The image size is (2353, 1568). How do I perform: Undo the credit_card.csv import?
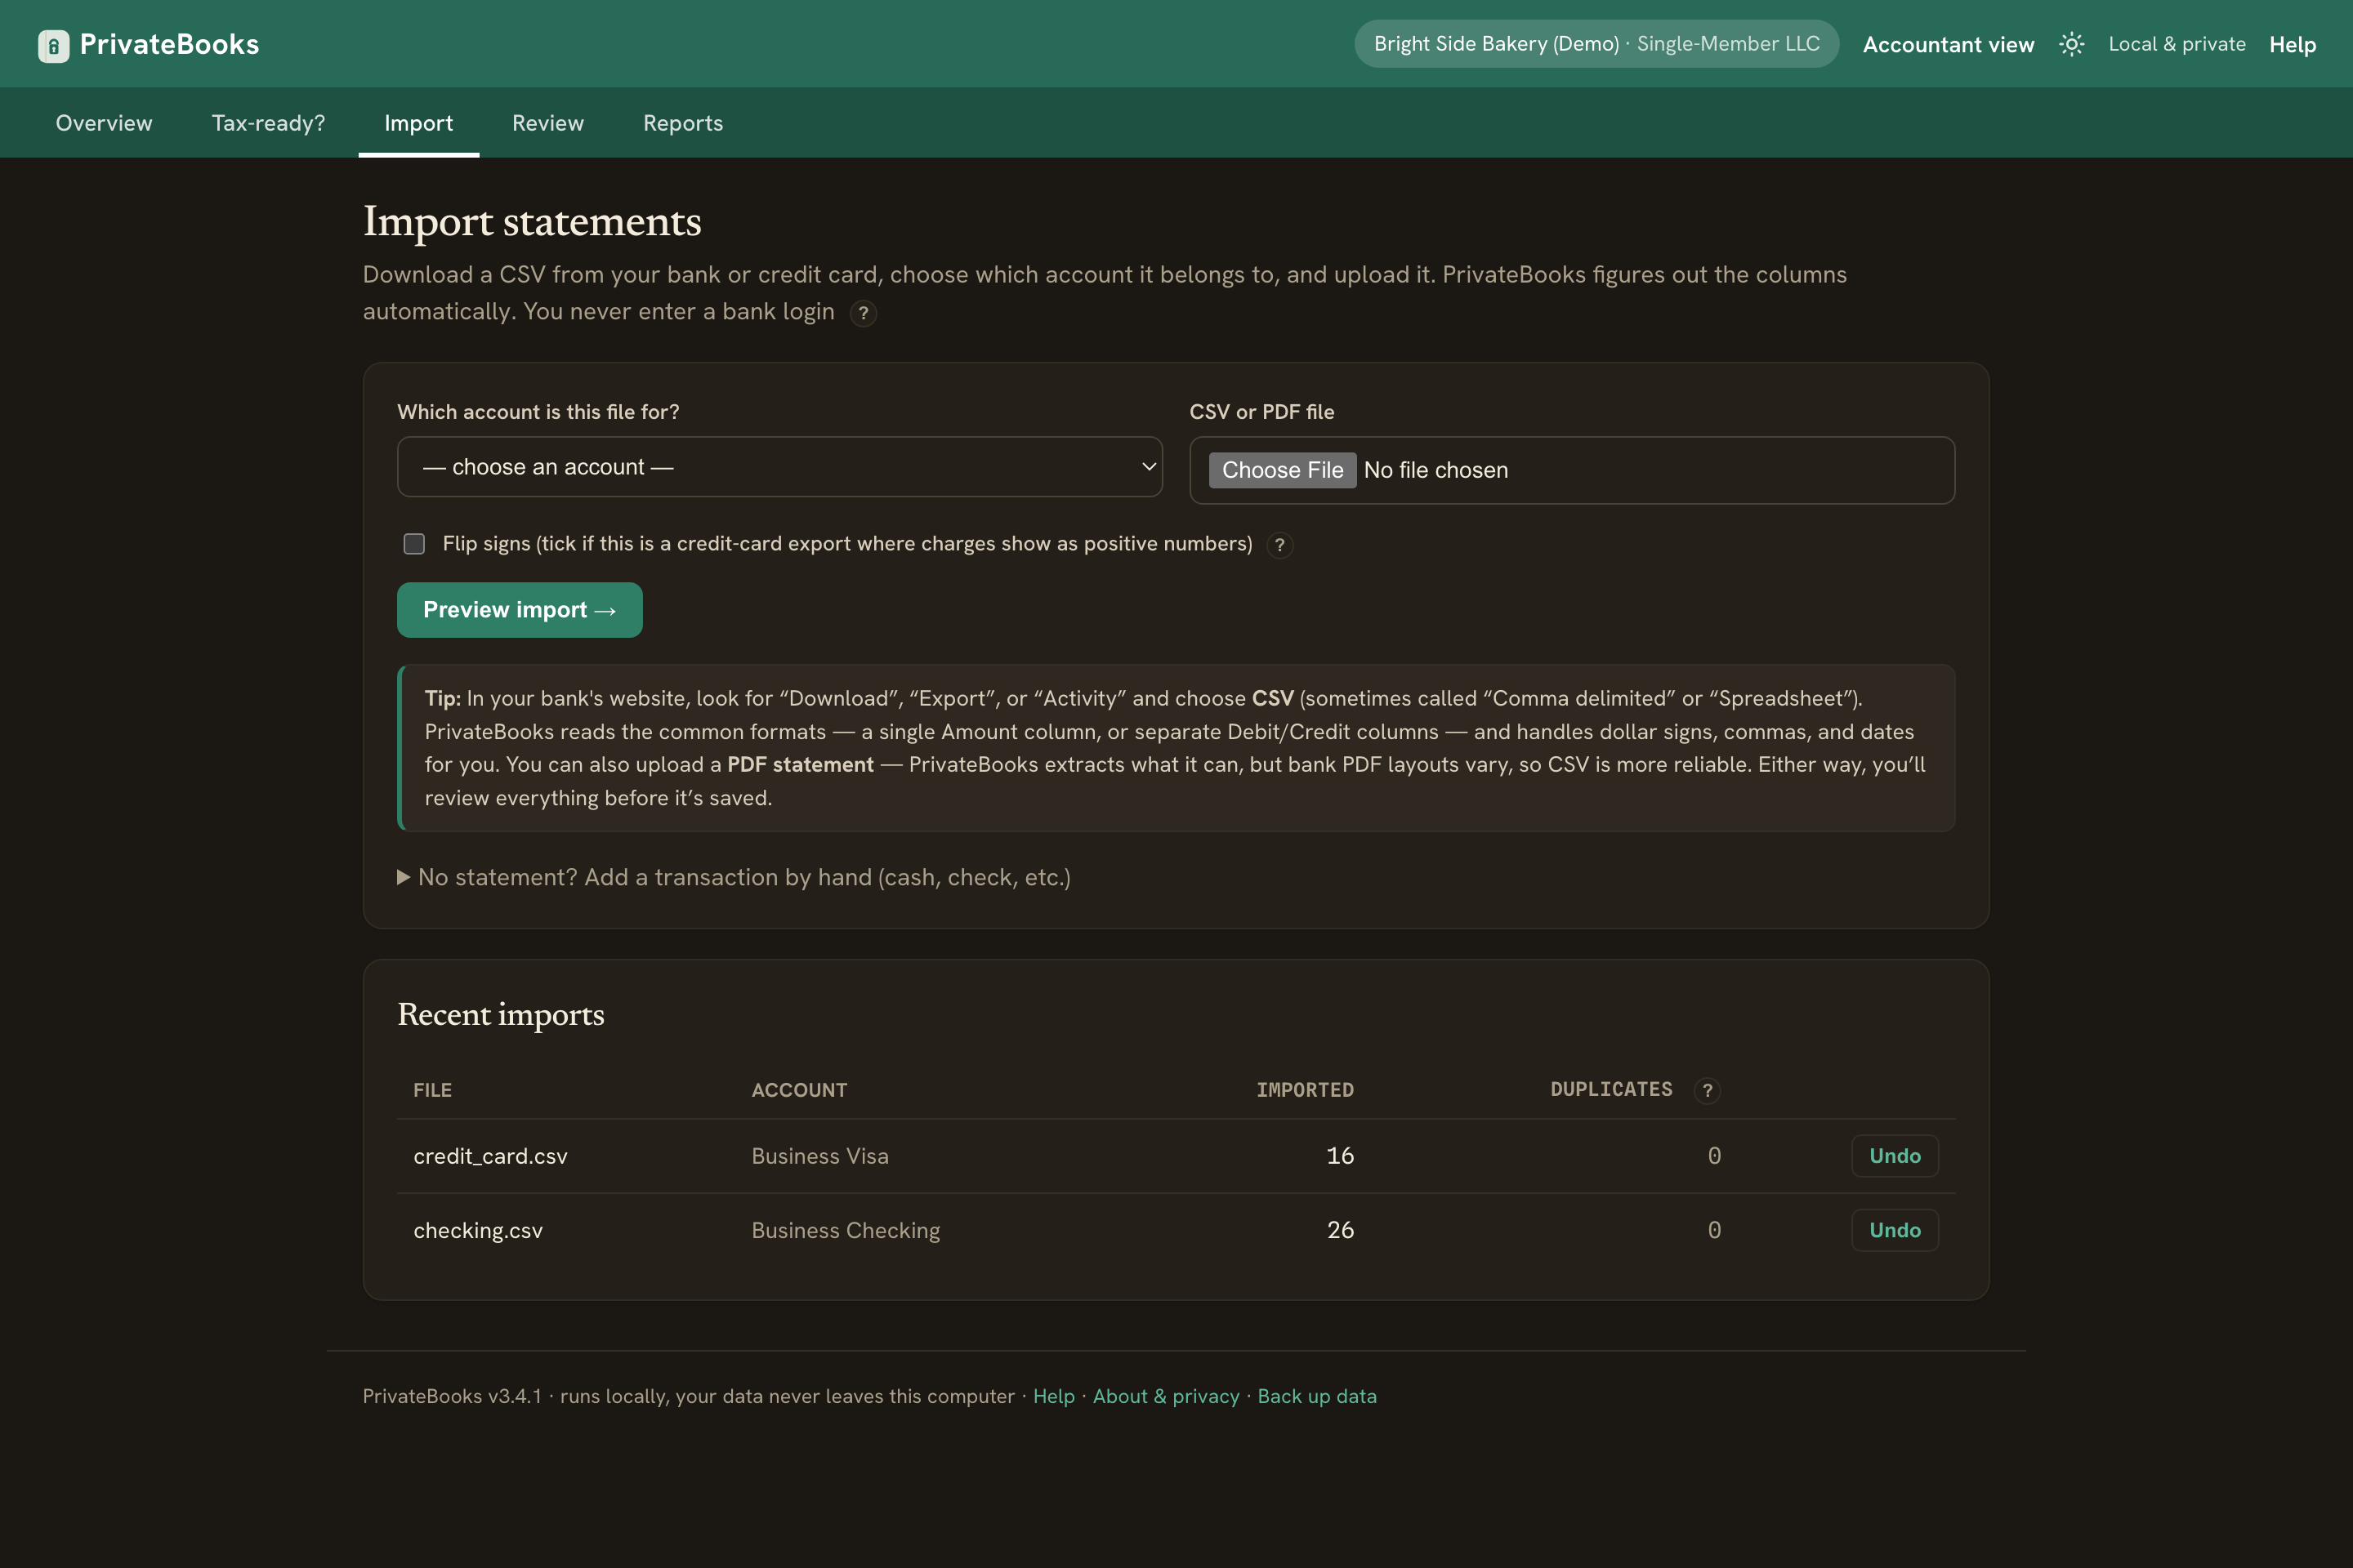[x=1895, y=1156]
